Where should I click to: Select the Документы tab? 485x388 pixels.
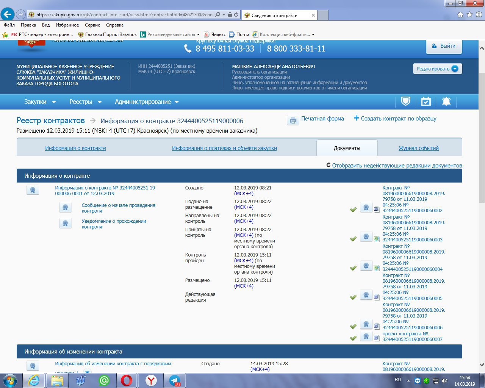347,148
